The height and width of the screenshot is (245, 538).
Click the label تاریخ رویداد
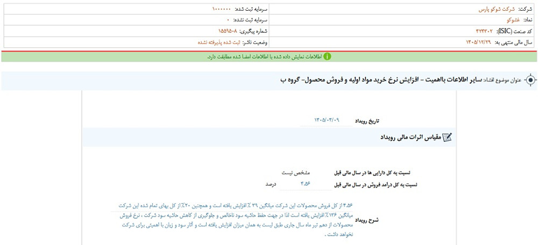(367, 120)
